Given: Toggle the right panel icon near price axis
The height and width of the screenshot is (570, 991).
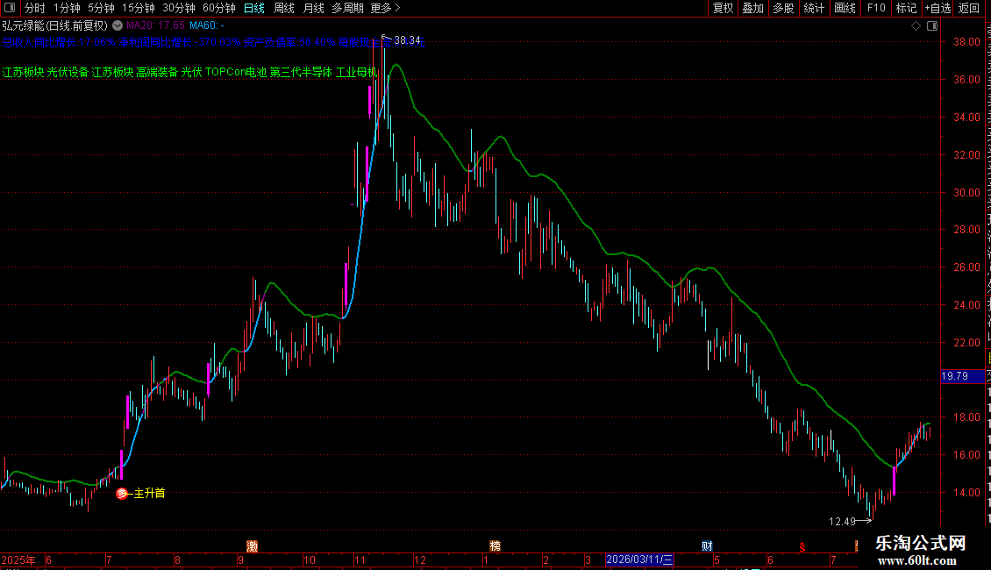Looking at the screenshot, I should click(x=931, y=26).
